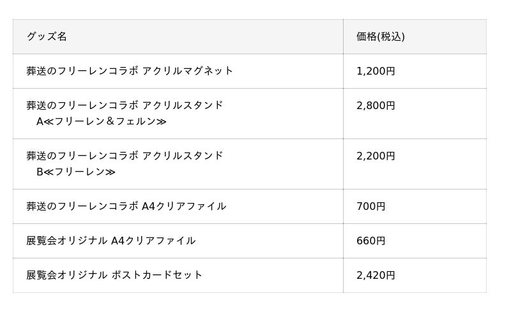511x312 pixels.
Task: Select the フリーレンコラボ A4クリアファイル row
Action: click(x=250, y=207)
